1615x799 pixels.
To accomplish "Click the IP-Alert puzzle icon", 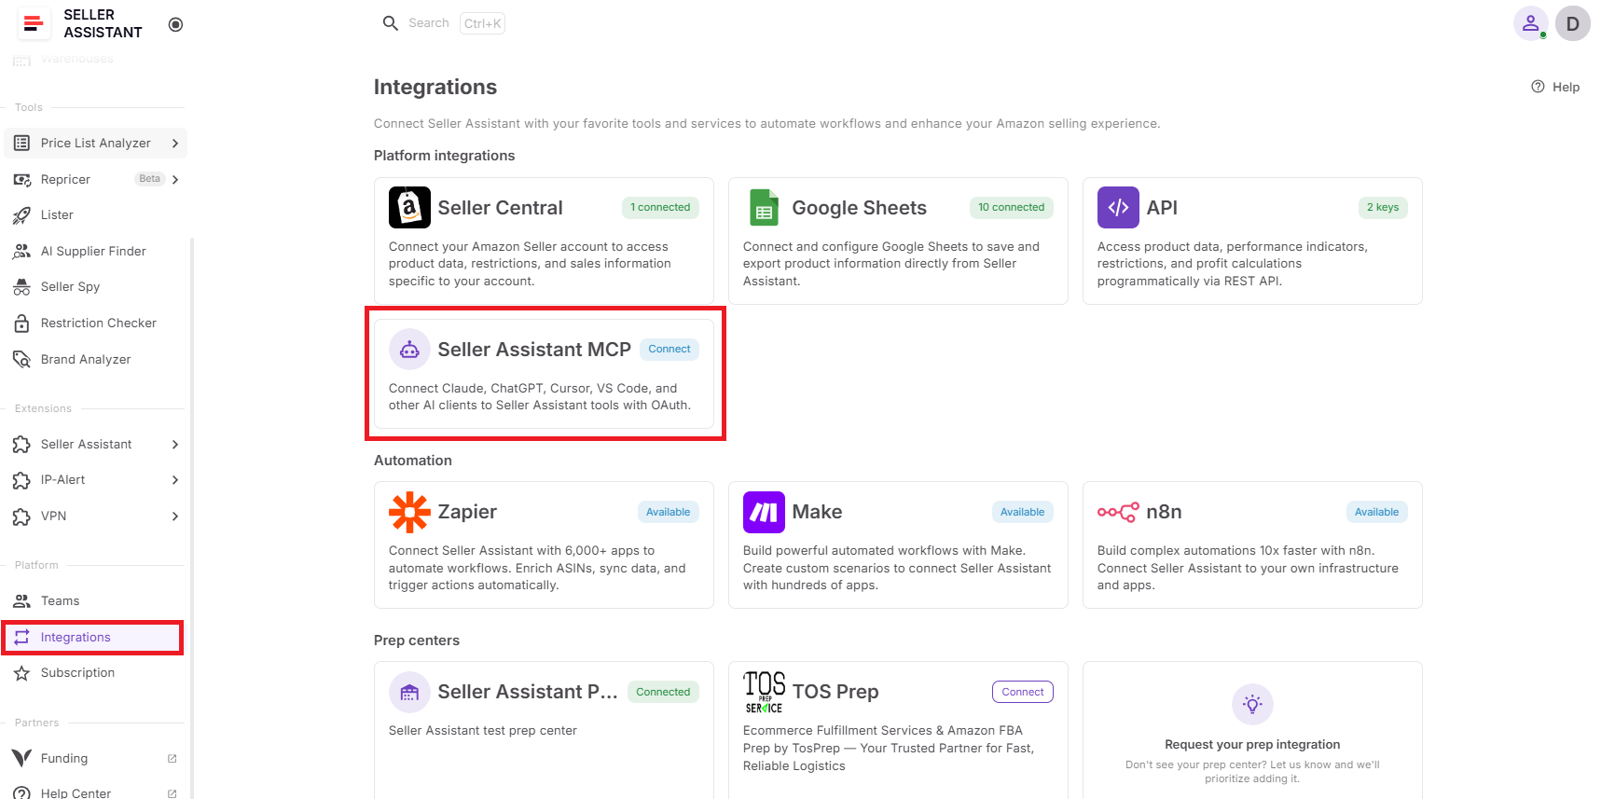I will coord(21,480).
